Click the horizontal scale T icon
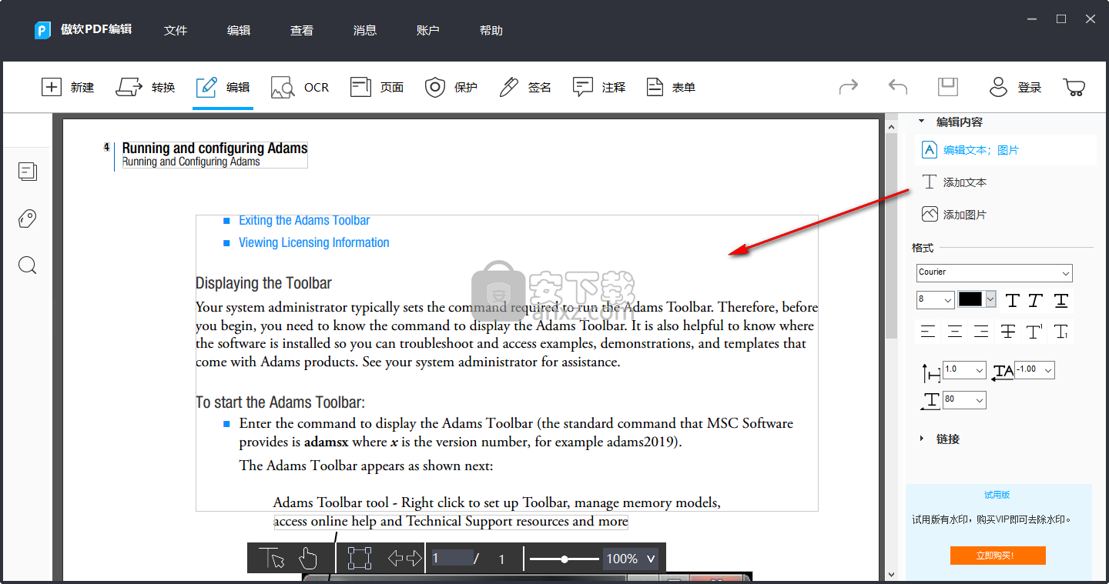The image size is (1109, 584). coord(931,401)
